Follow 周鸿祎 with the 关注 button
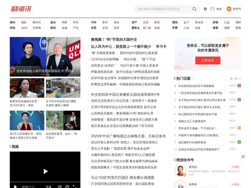Screen dimensions: 251x188 [x=235, y=168]
